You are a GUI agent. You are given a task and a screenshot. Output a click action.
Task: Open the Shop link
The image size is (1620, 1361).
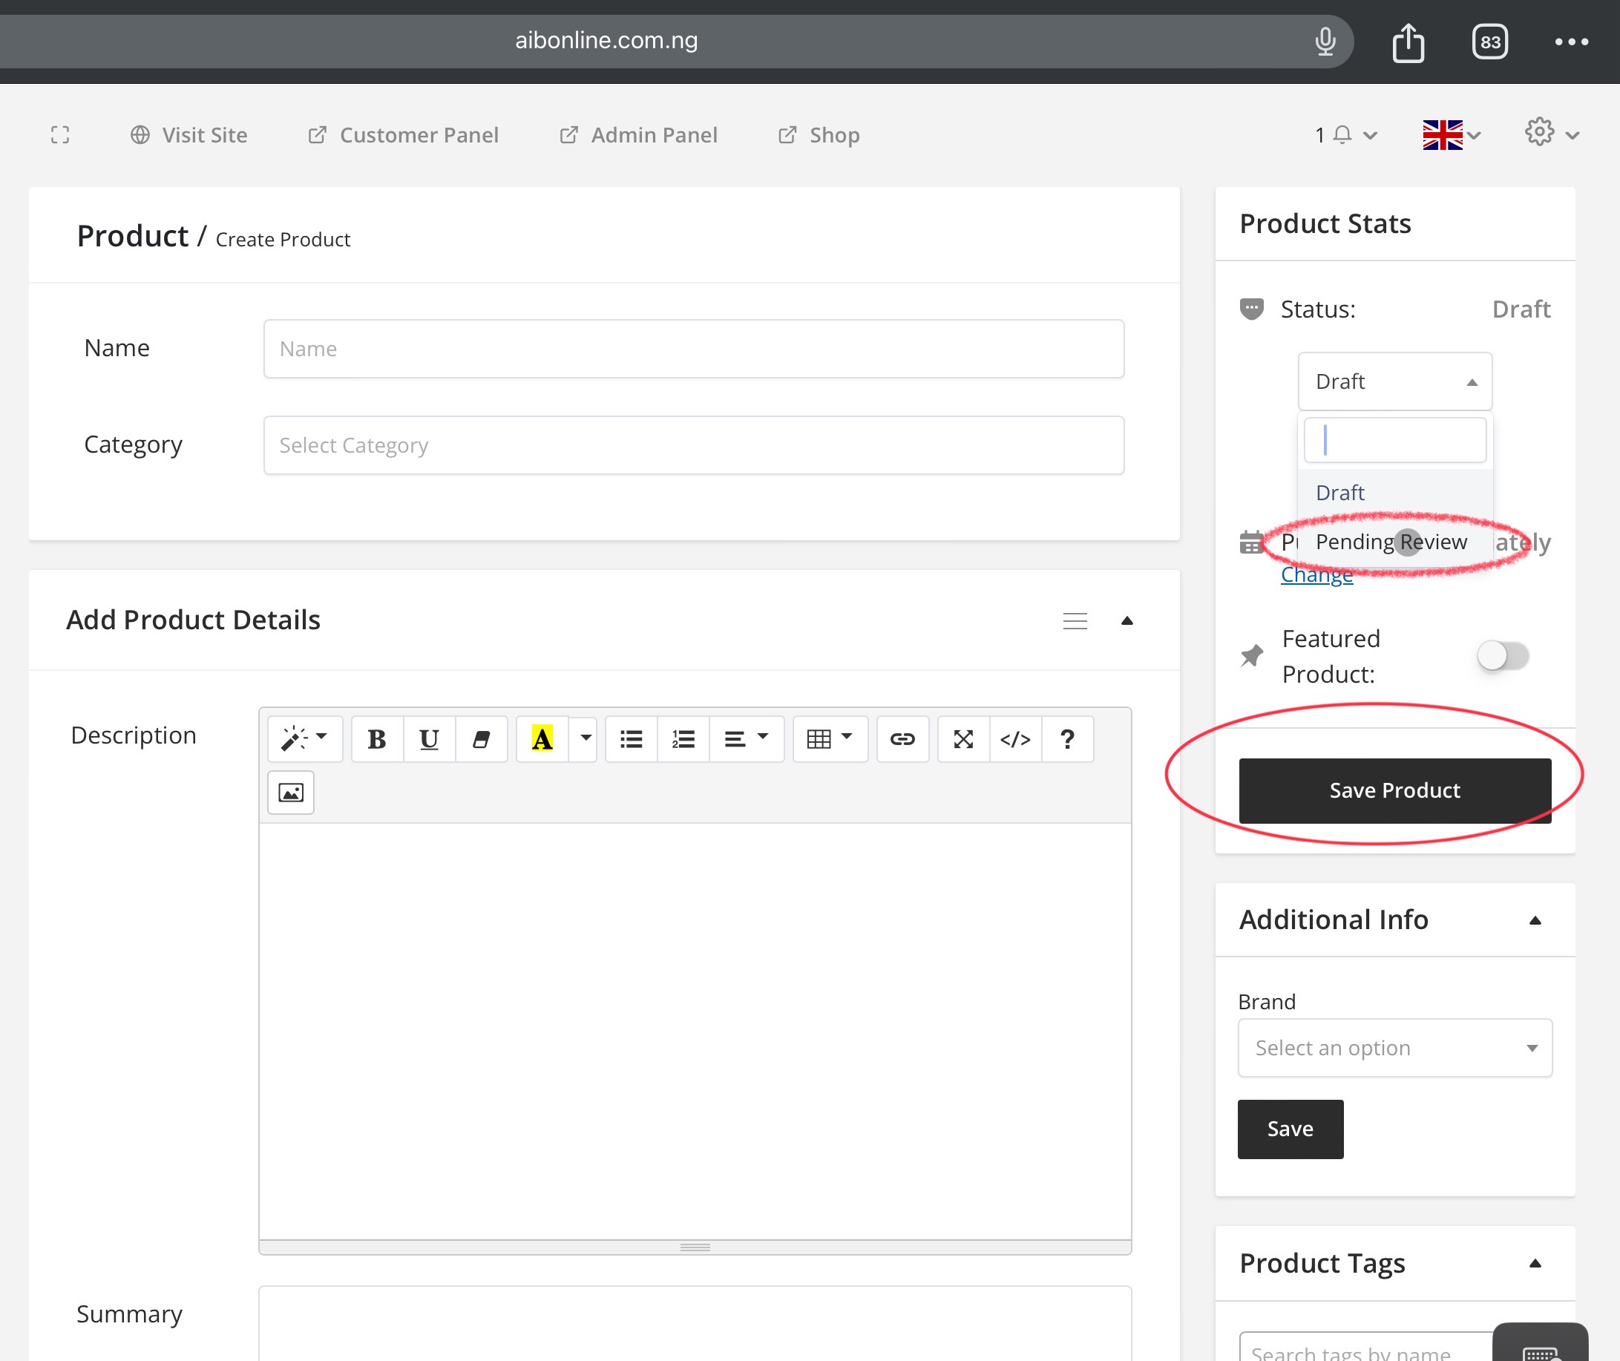(819, 135)
